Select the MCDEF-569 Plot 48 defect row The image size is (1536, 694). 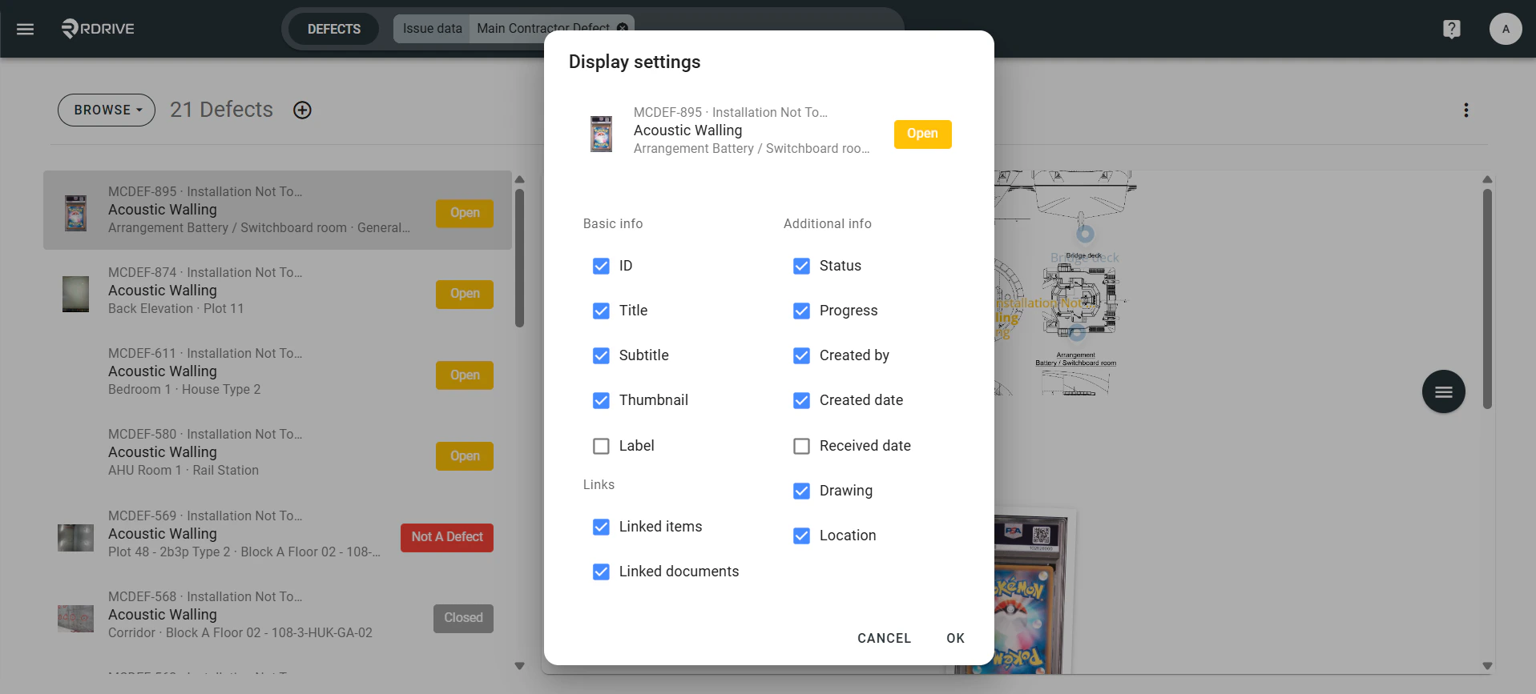coord(277,534)
